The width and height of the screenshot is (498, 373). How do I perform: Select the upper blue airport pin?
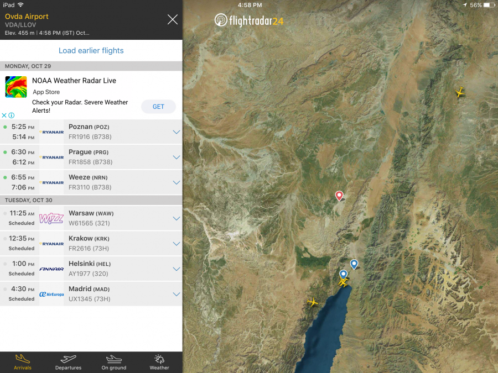coord(354,264)
